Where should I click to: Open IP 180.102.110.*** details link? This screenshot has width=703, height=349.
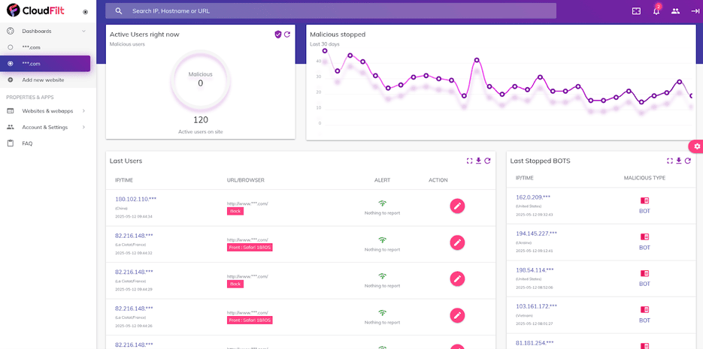point(135,199)
